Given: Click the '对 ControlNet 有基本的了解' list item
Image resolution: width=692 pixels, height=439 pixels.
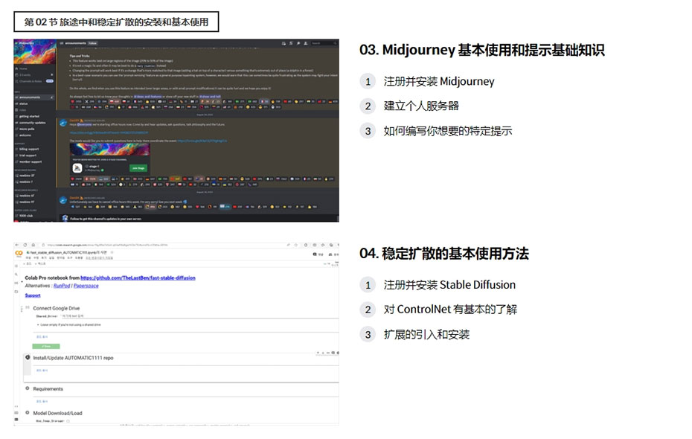Looking at the screenshot, I should (x=450, y=310).
